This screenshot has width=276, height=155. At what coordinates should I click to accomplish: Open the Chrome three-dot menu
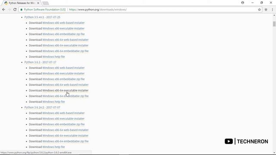click(x=272, y=9)
